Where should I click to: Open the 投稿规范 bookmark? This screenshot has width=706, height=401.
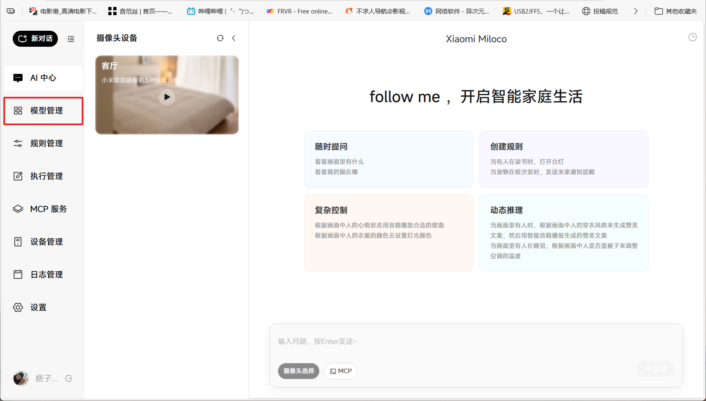coord(600,11)
